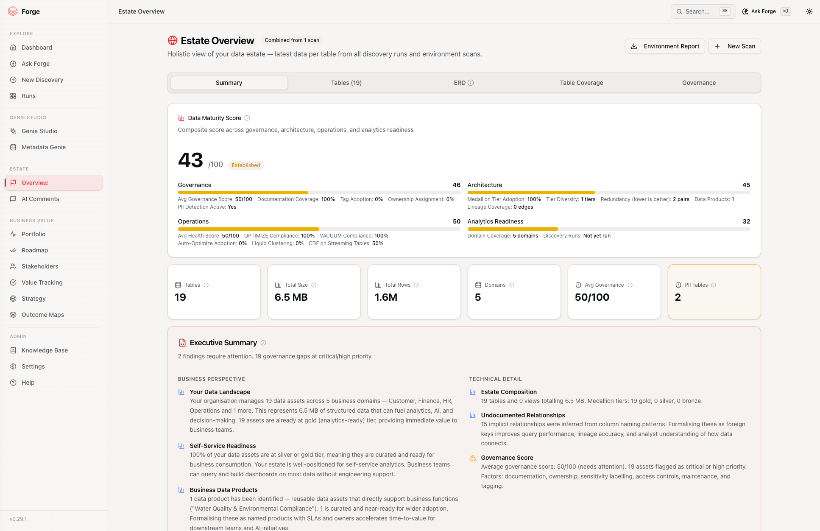820x531 pixels.
Task: Click the Runs grid icon
Action: tap(13, 96)
